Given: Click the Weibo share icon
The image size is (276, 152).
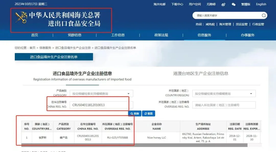Looking at the screenshot, I should pyautogui.click(x=223, y=4).
